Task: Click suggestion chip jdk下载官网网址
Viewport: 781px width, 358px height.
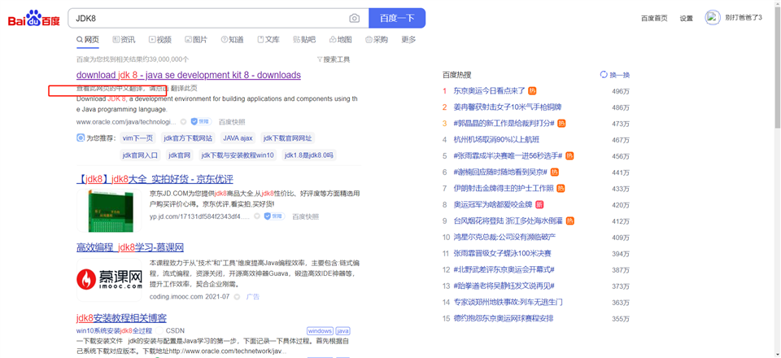Action: tap(288, 138)
